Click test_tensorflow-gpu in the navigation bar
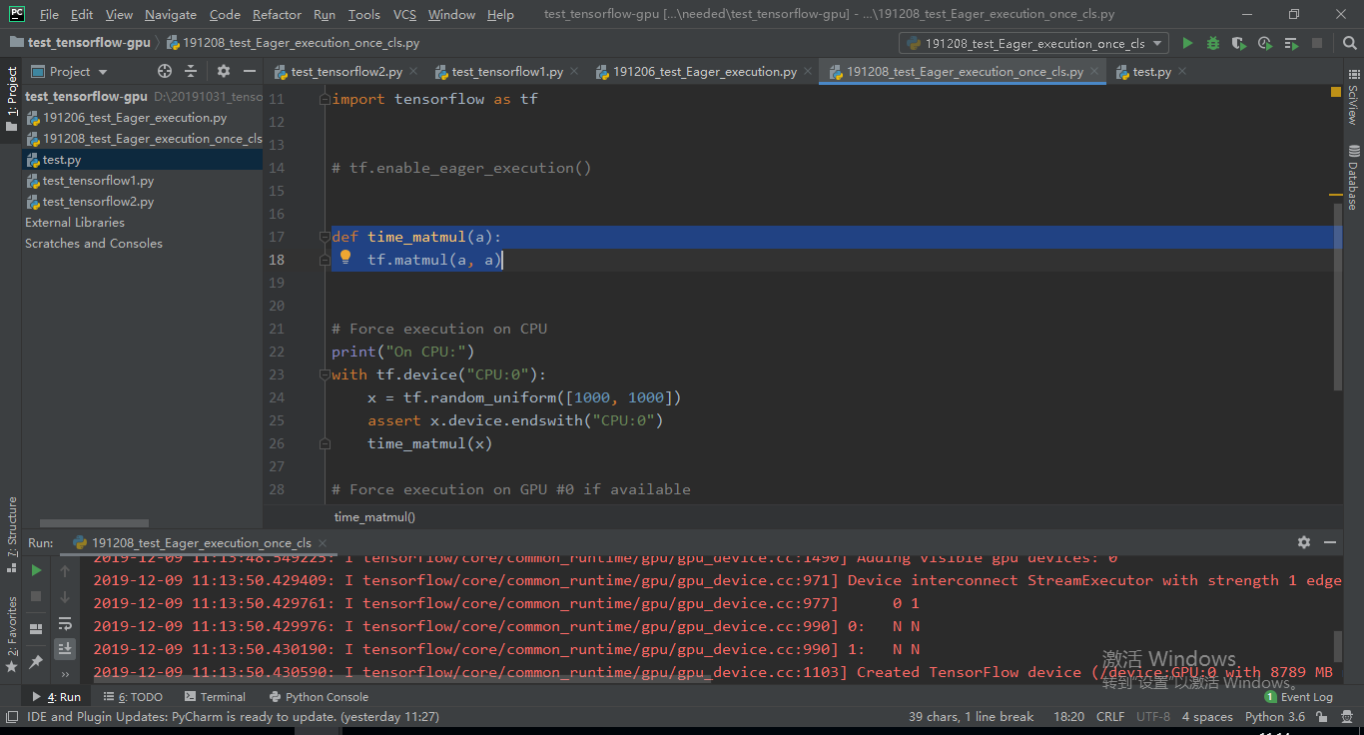 click(x=80, y=43)
